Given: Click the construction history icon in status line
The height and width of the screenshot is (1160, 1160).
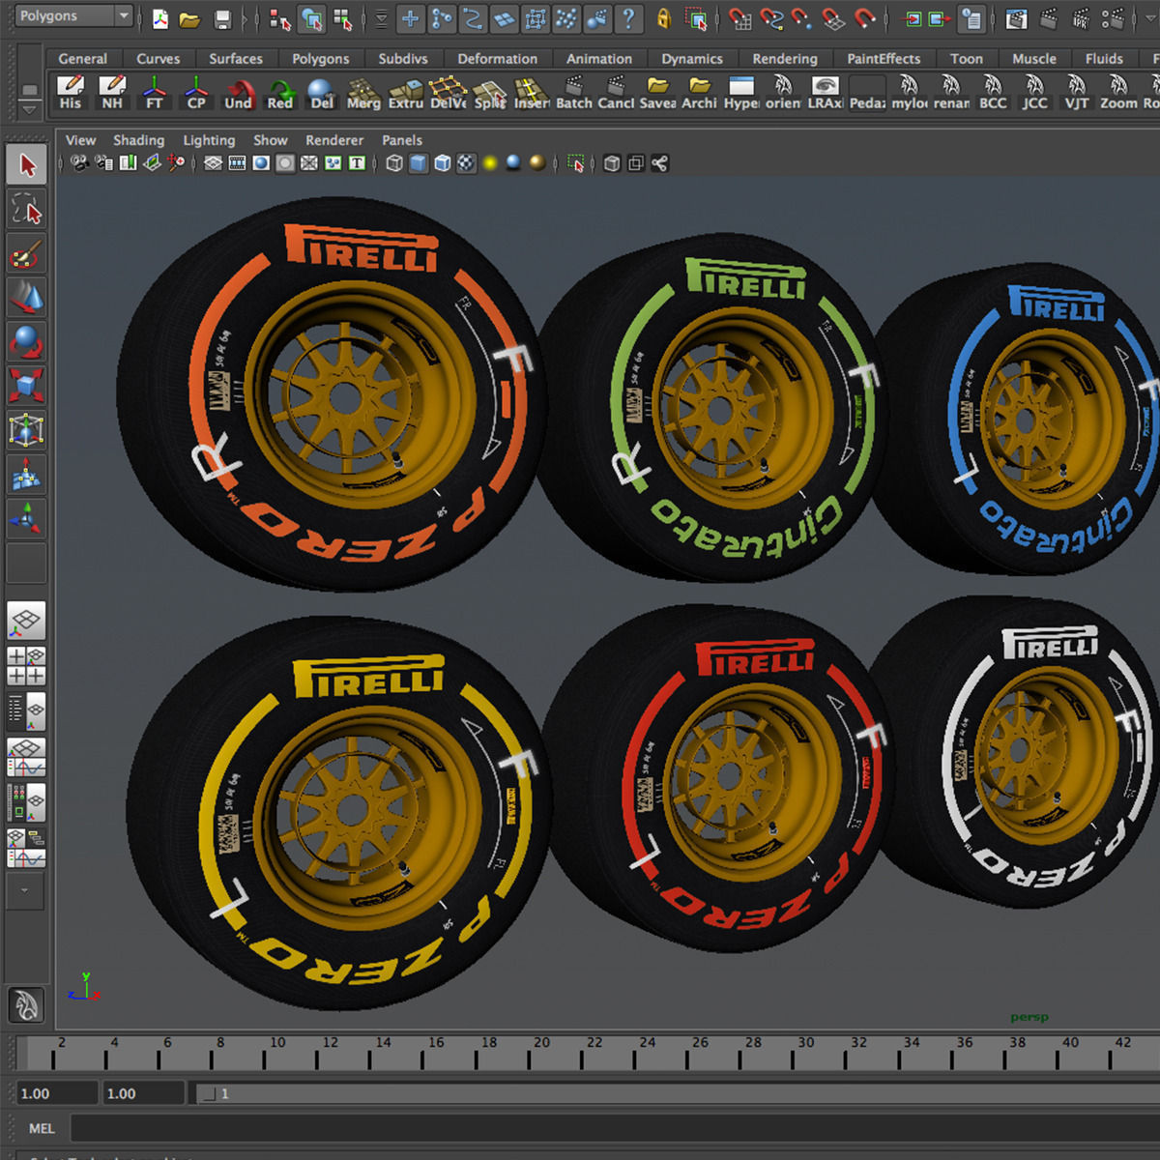Looking at the screenshot, I should pyautogui.click(x=972, y=18).
